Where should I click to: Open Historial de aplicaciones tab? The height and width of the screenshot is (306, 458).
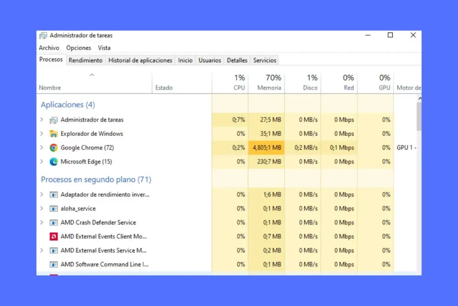click(140, 60)
